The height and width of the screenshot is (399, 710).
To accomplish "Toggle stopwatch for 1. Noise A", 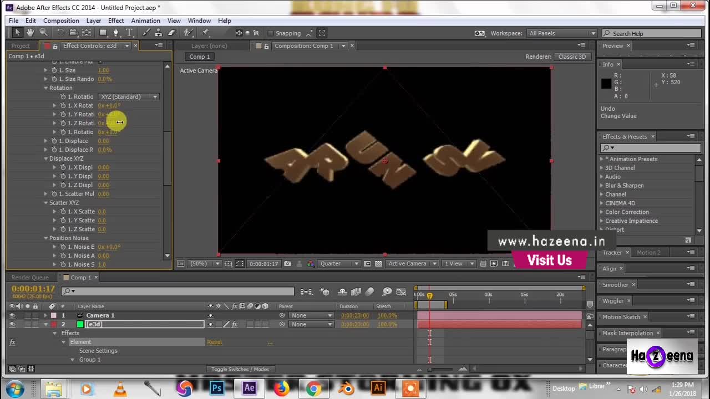I will (x=63, y=256).
